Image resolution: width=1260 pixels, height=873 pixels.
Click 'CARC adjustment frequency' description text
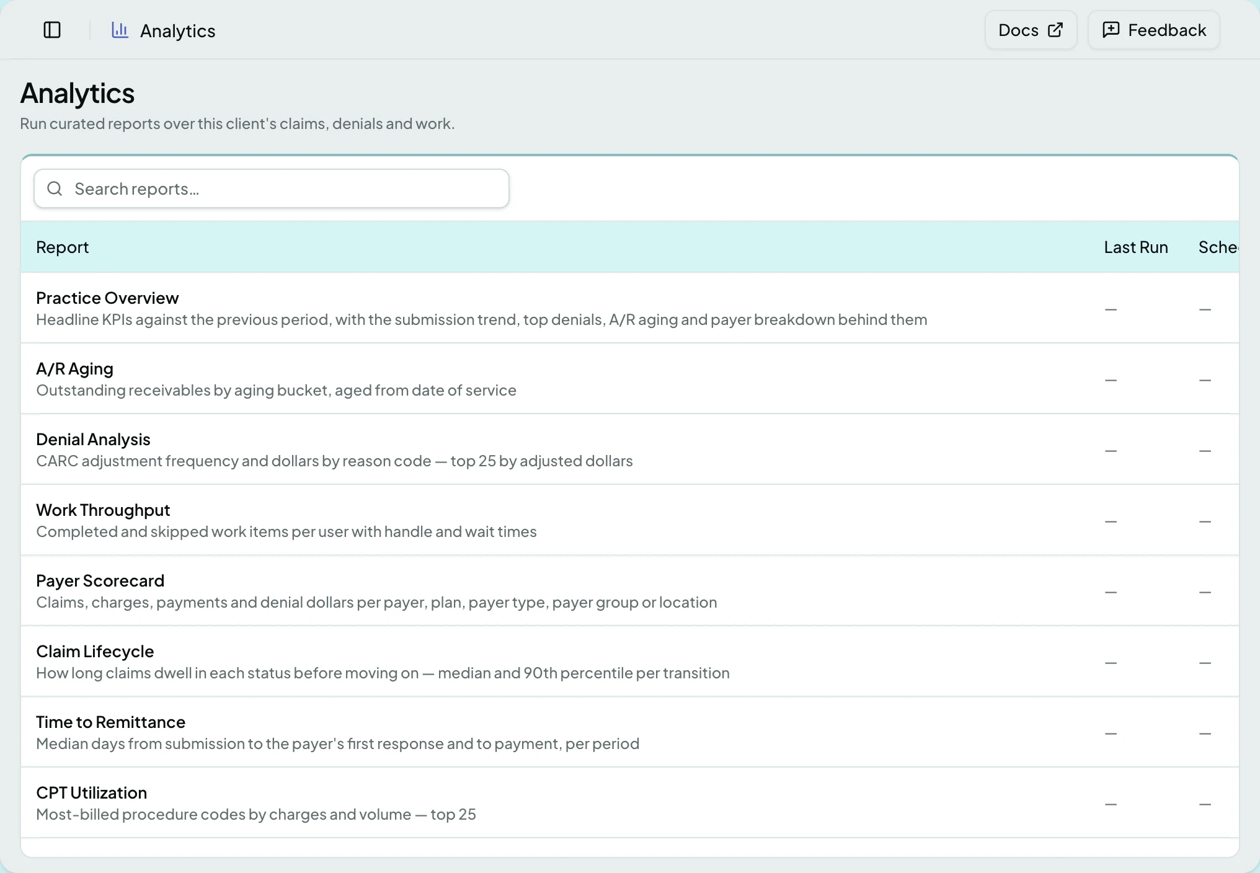coord(334,461)
